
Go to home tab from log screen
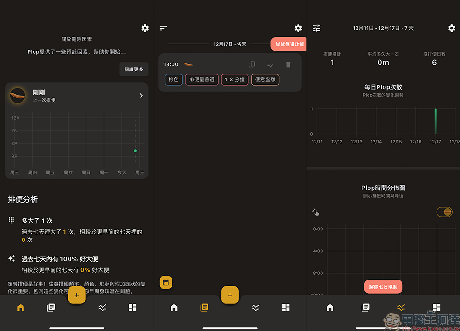point(174,308)
